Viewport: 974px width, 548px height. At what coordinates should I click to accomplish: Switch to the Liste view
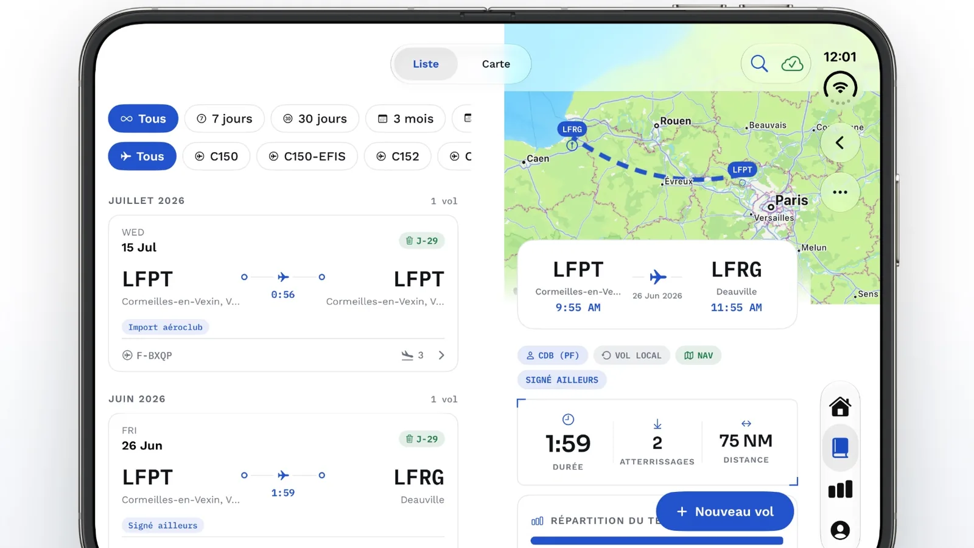[x=426, y=64]
